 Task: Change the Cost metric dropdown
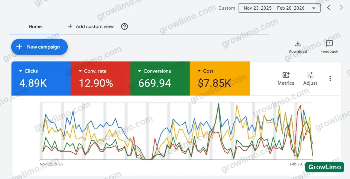pos(205,71)
